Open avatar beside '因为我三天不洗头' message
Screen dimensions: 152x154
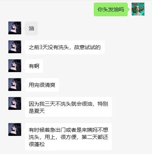click(15, 103)
